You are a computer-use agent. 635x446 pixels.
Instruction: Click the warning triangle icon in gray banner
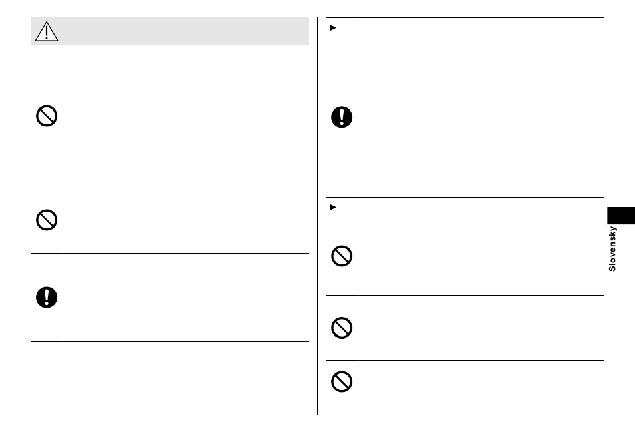click(x=47, y=31)
